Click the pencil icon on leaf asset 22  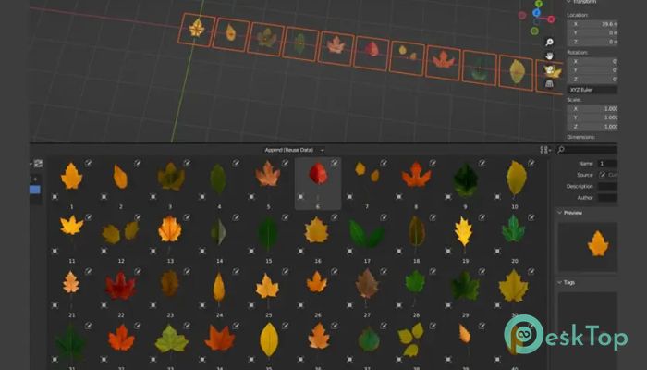[x=138, y=271]
